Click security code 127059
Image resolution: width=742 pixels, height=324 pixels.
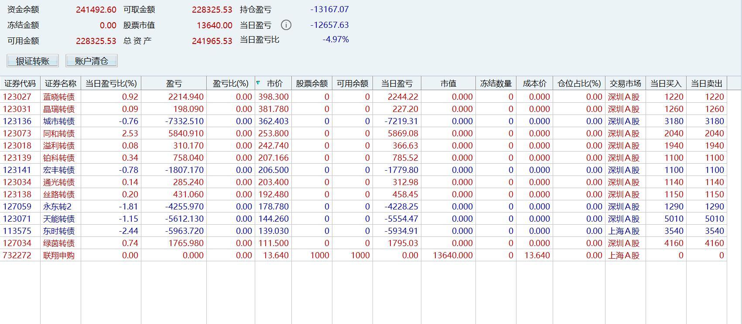pyautogui.click(x=17, y=206)
